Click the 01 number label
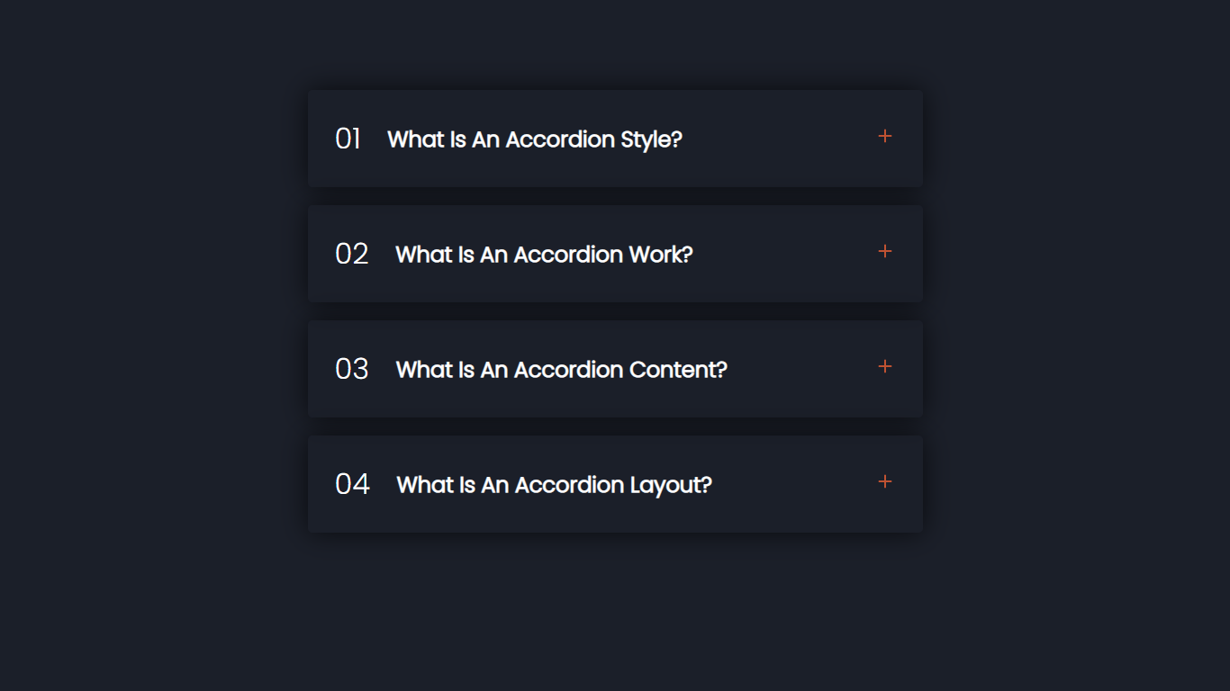Screen dimensions: 1230x691 [348, 139]
